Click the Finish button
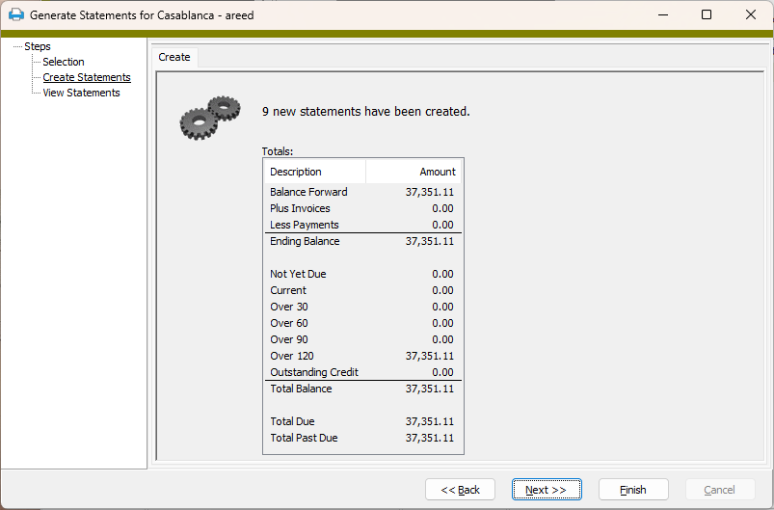Image resolution: width=774 pixels, height=510 pixels. (x=633, y=490)
